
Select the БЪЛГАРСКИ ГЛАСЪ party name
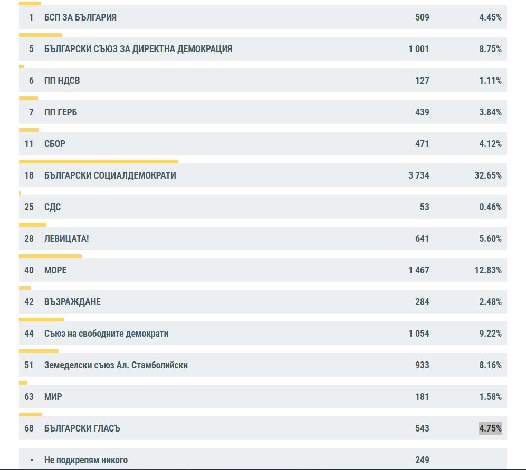(82, 428)
